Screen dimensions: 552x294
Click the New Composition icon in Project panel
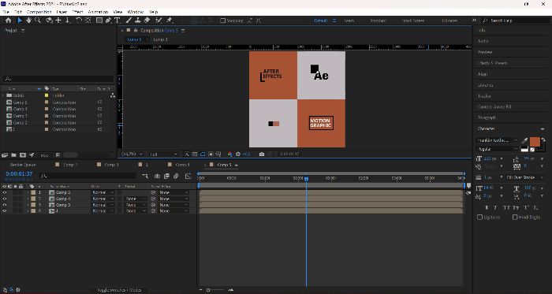point(23,154)
